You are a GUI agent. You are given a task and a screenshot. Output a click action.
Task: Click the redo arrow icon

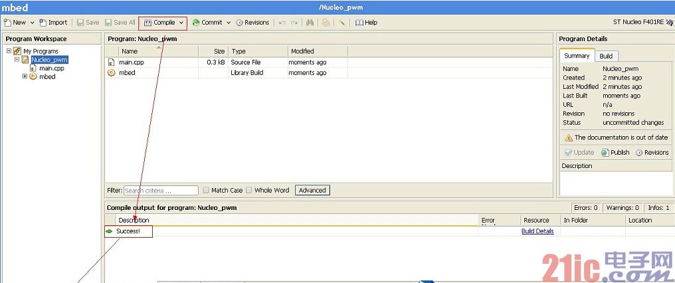[294, 23]
